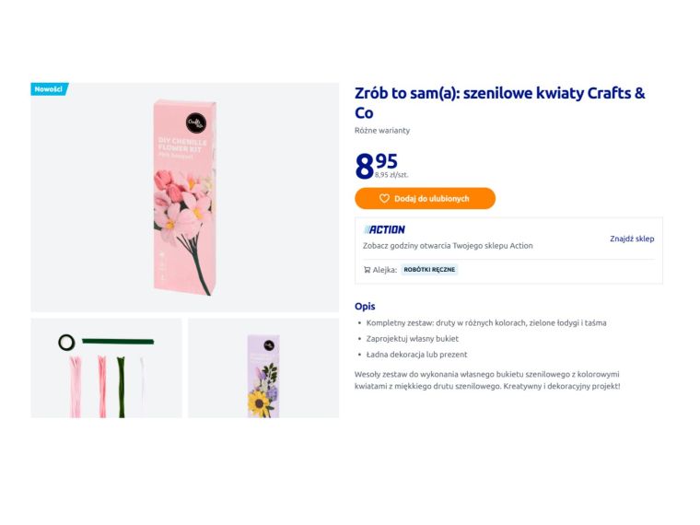Click the Action store logo
The height and width of the screenshot is (525, 700).
click(x=385, y=229)
